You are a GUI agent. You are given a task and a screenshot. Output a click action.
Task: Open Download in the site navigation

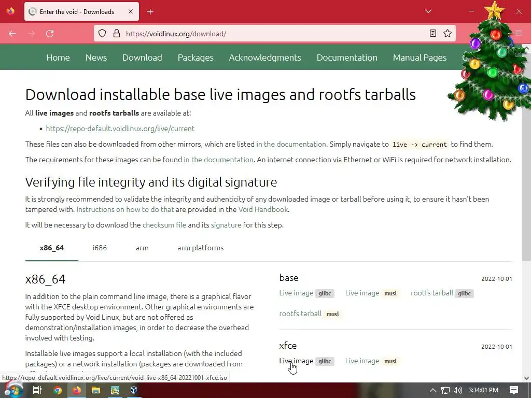[142, 58]
